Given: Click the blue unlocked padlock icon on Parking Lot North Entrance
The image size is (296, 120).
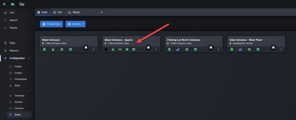Looking at the screenshot, I should point(178,49).
